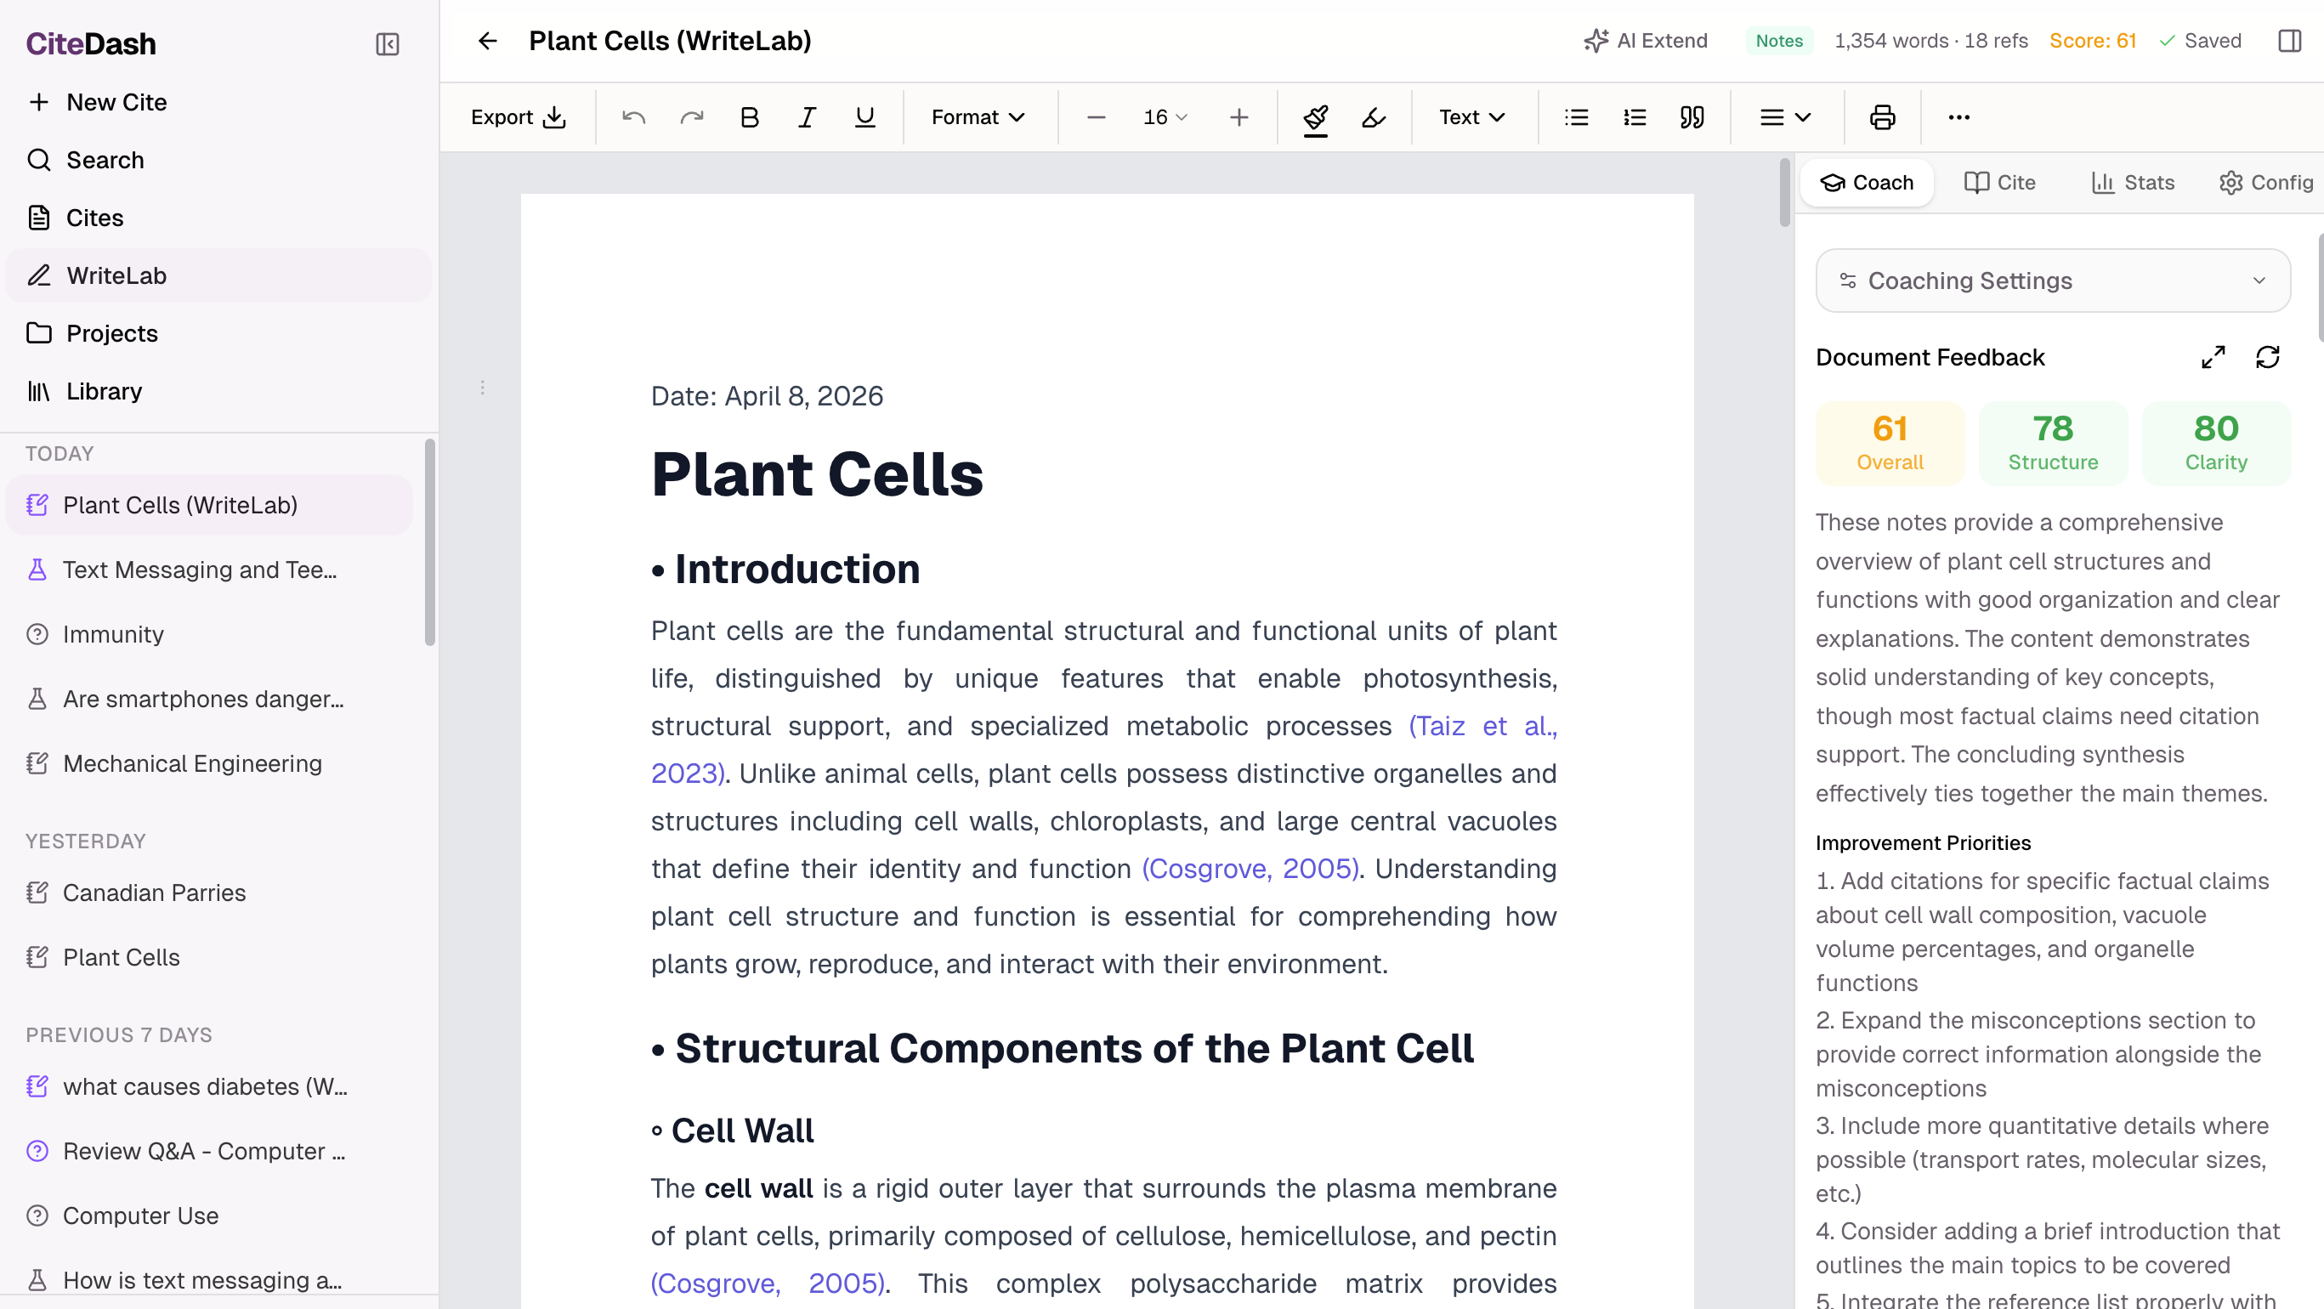Switch to the Stats tab
The width and height of the screenshot is (2324, 1309).
click(2133, 182)
